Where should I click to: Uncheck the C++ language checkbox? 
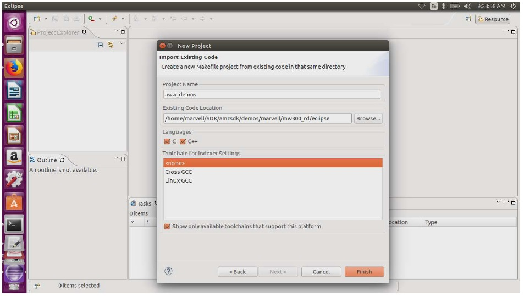(183, 141)
